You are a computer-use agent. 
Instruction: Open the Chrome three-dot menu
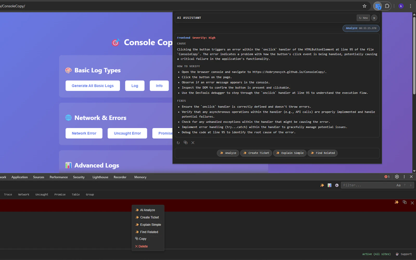(411, 6)
